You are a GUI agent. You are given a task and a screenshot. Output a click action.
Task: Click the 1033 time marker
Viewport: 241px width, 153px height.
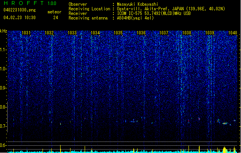72,33
